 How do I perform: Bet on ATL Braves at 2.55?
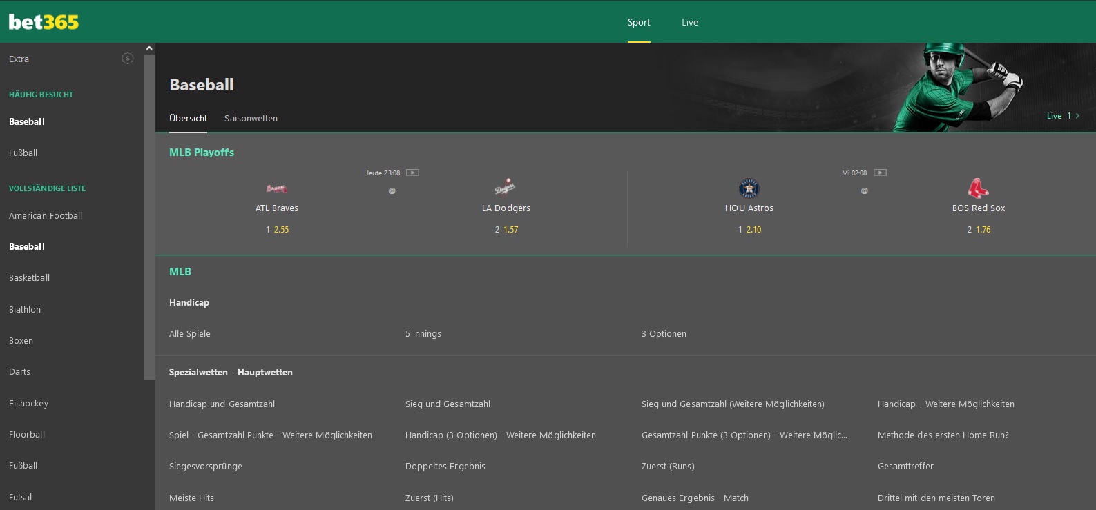pos(278,230)
